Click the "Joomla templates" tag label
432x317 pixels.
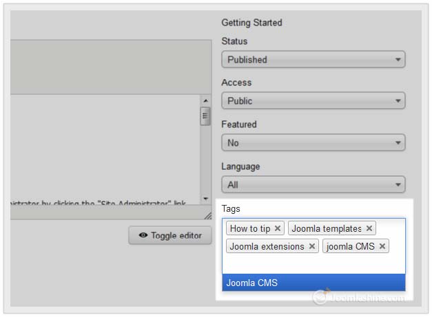[327, 228]
